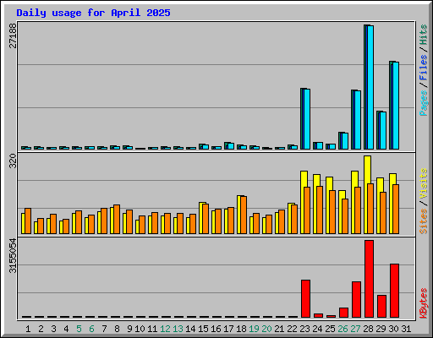Click the tallest cyan hits bar for day 28
This screenshot has width=433, height=338.
point(370,87)
